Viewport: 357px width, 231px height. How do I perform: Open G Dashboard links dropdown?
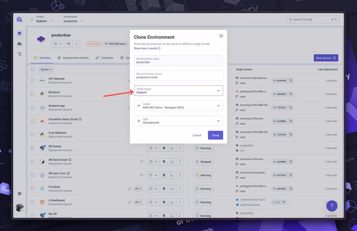click(x=138, y=202)
